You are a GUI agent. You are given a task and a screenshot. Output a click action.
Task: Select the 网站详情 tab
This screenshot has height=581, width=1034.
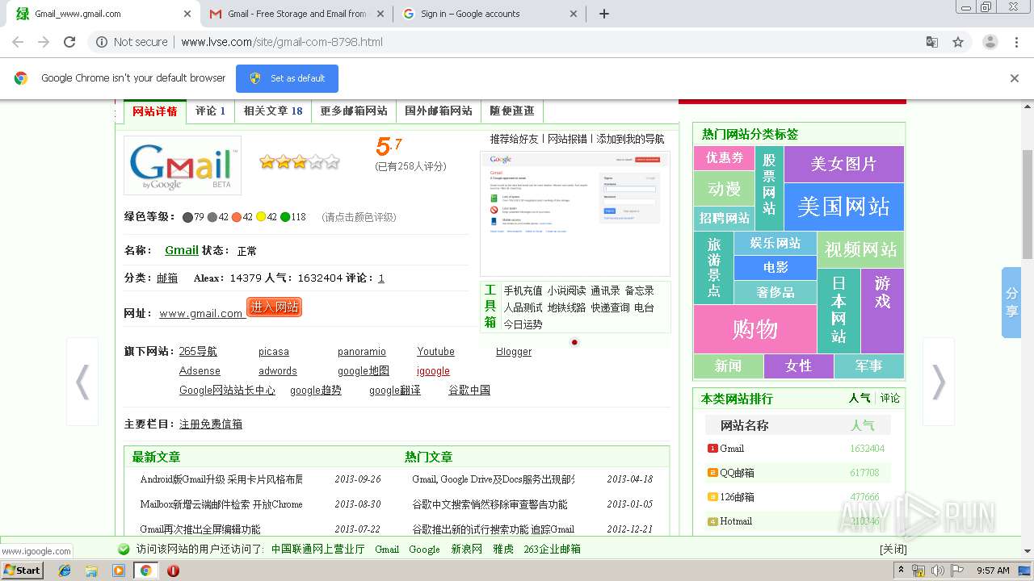click(155, 111)
